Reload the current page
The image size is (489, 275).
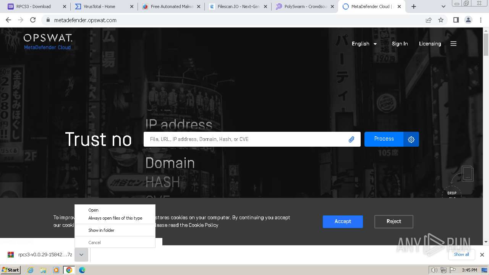click(33, 20)
